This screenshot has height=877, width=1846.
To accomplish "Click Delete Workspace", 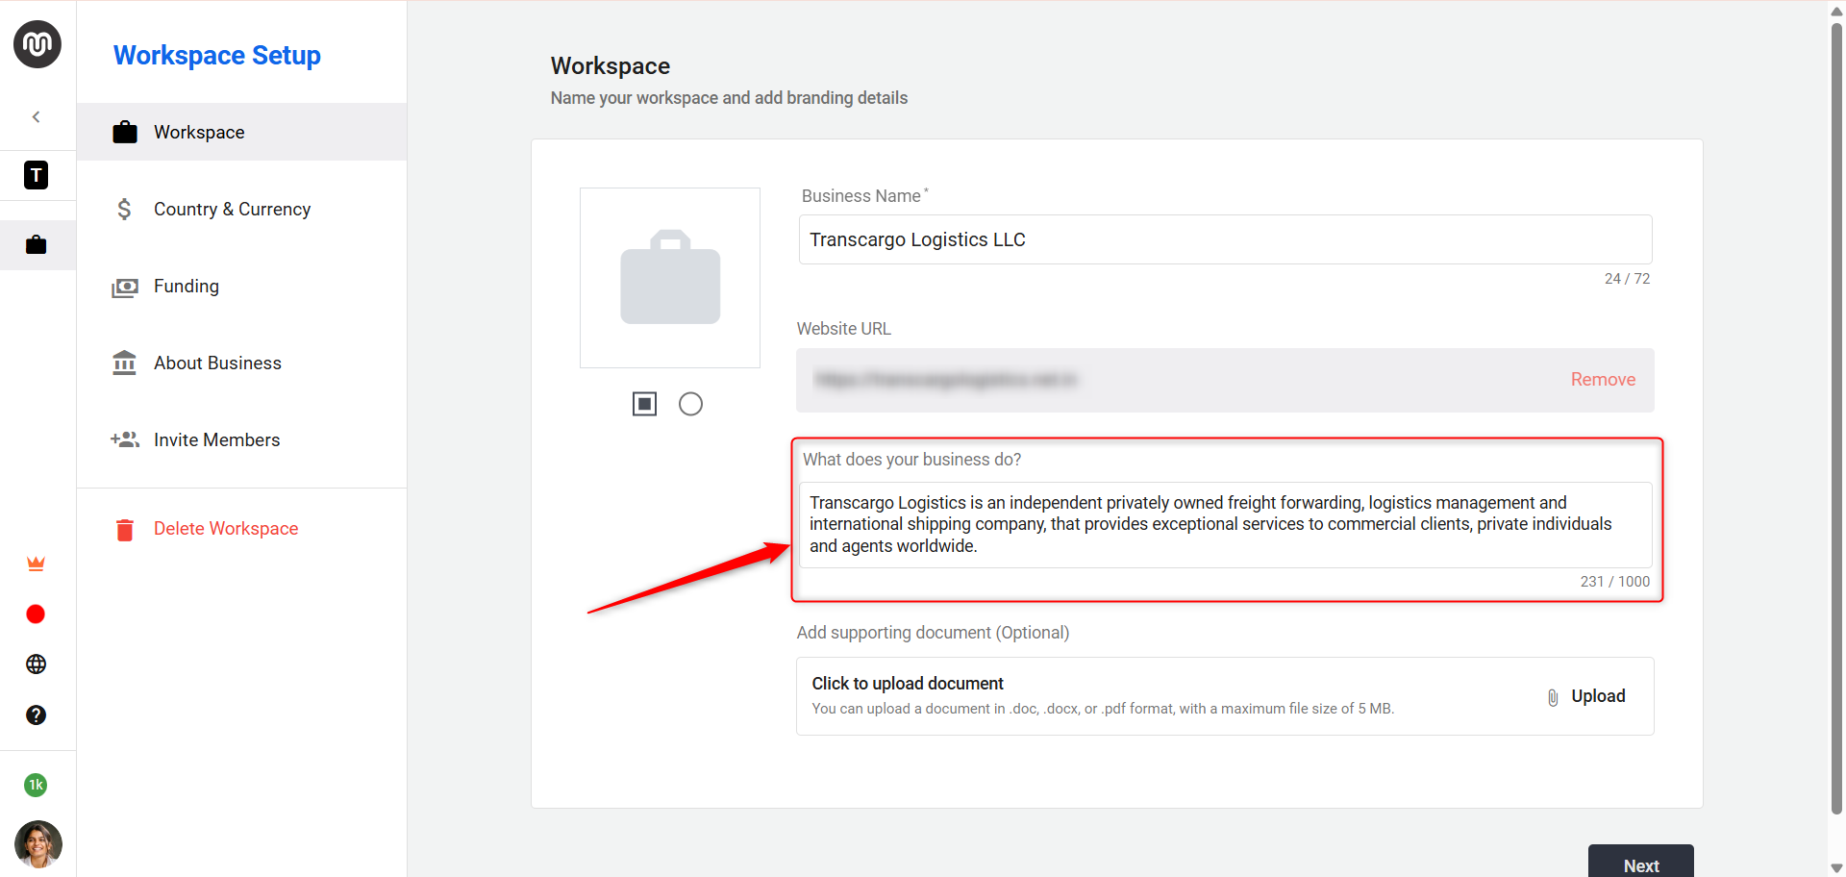I will coord(226,529).
